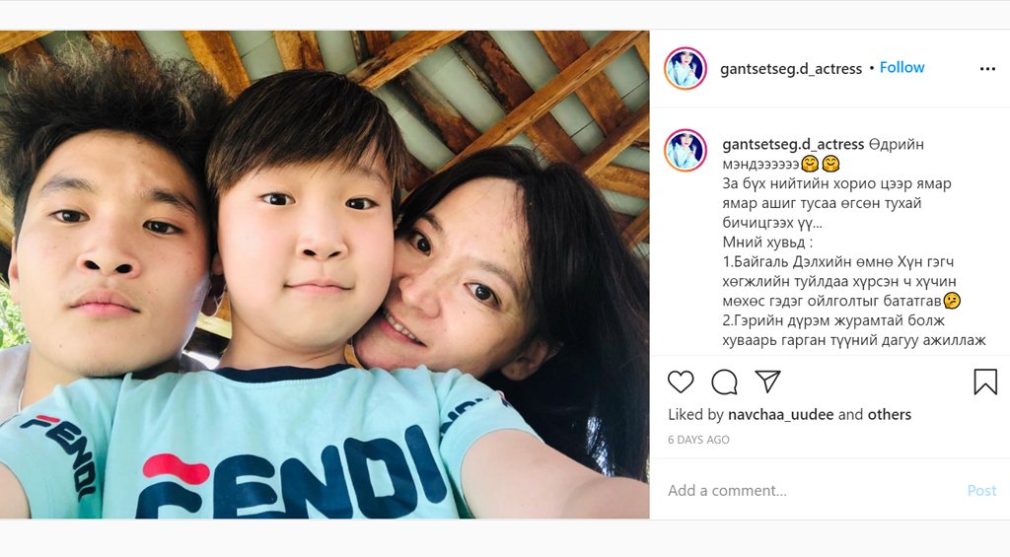Share the post using the paper plane icon
Viewport: 1010px width, 557px height.
[767, 382]
